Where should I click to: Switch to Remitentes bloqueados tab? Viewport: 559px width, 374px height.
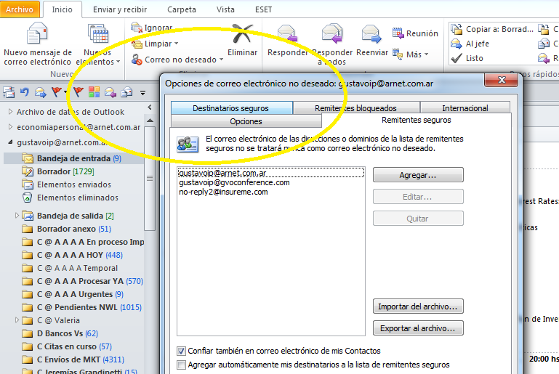pyautogui.click(x=355, y=108)
